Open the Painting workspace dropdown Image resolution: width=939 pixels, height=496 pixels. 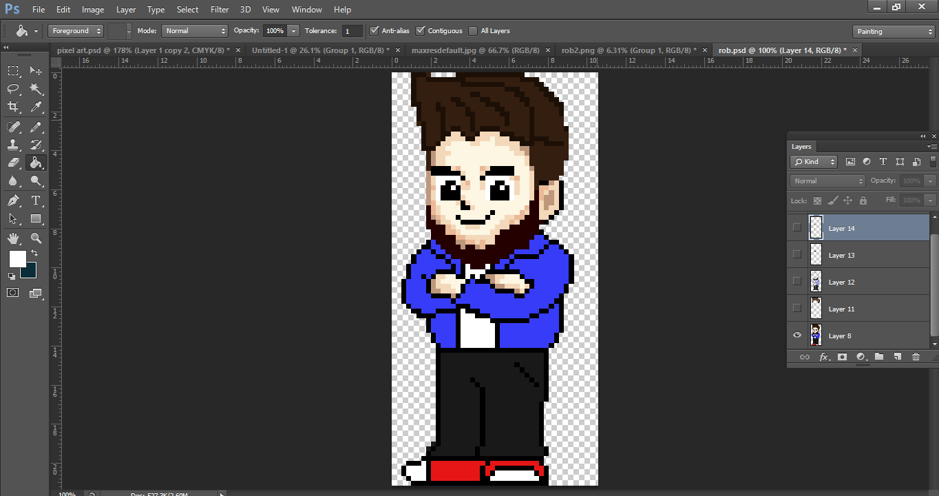coord(894,31)
